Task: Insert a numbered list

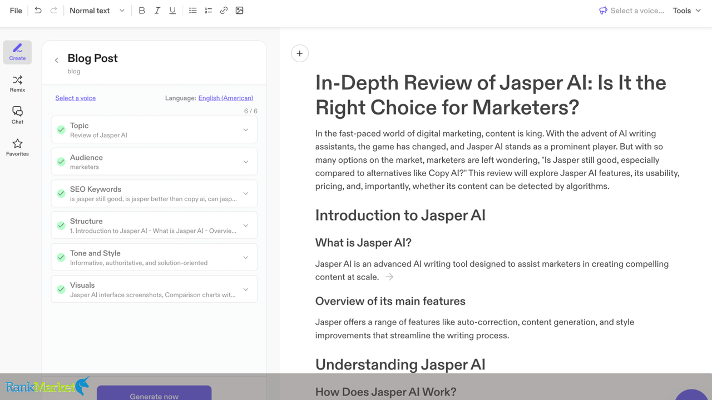Action: pyautogui.click(x=208, y=11)
